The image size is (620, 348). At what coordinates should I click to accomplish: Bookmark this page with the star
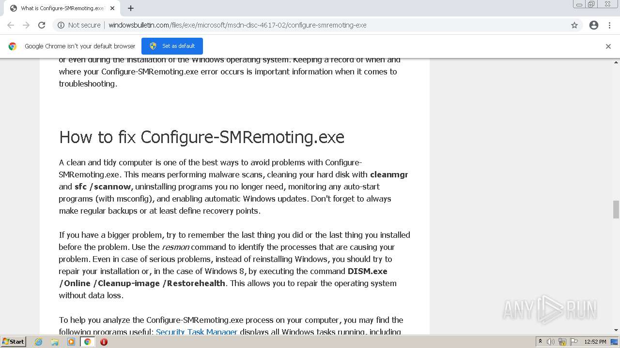coord(574,25)
